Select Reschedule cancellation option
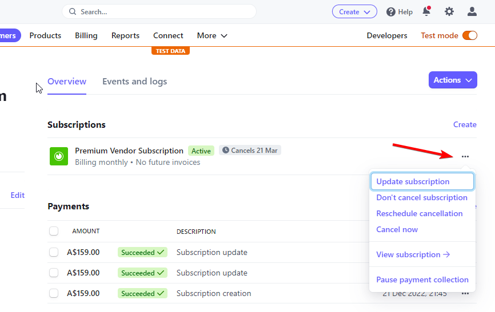 click(x=419, y=214)
